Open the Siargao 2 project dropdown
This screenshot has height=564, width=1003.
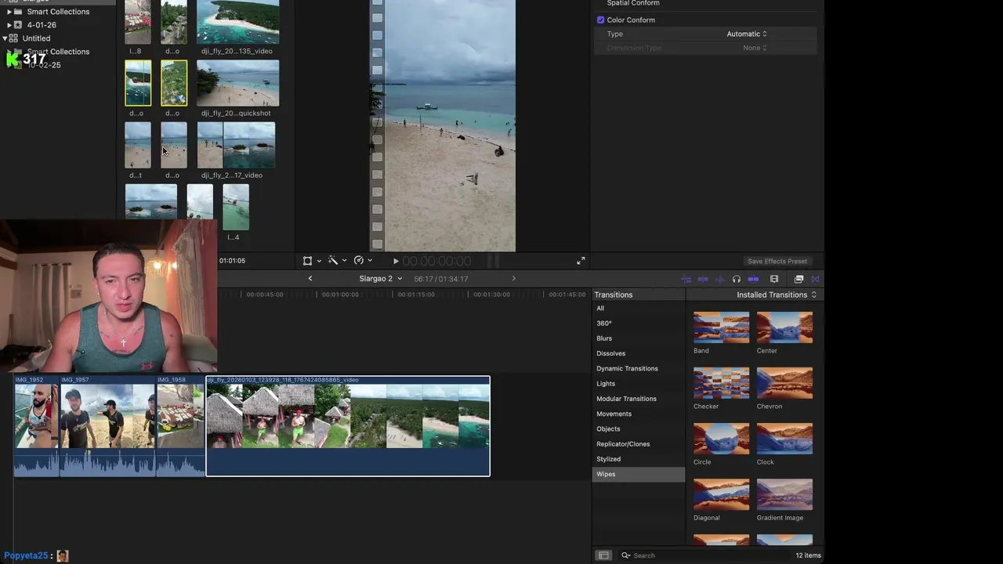point(381,279)
